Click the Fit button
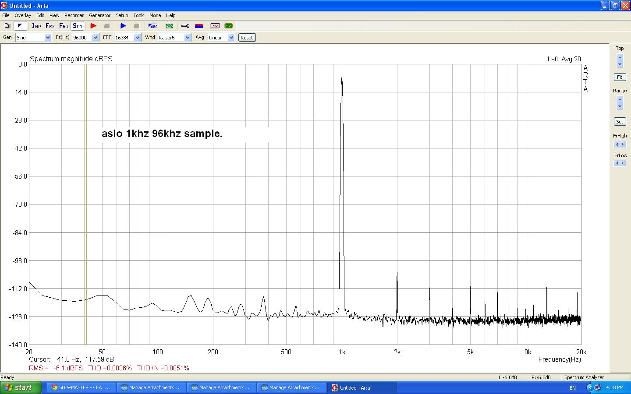The image size is (631, 394). pos(620,77)
